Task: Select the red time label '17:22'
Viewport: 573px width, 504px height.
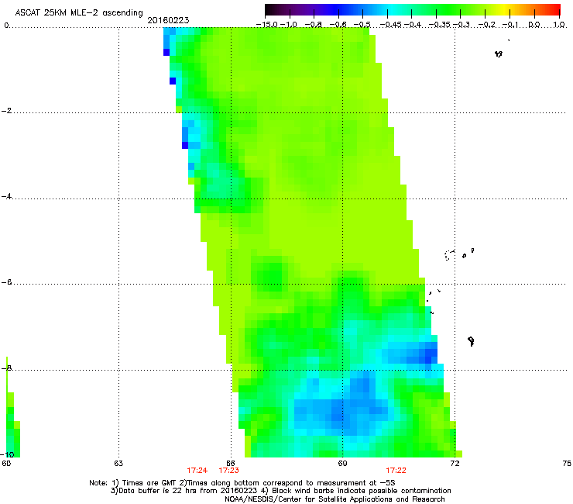Action: coord(396,471)
